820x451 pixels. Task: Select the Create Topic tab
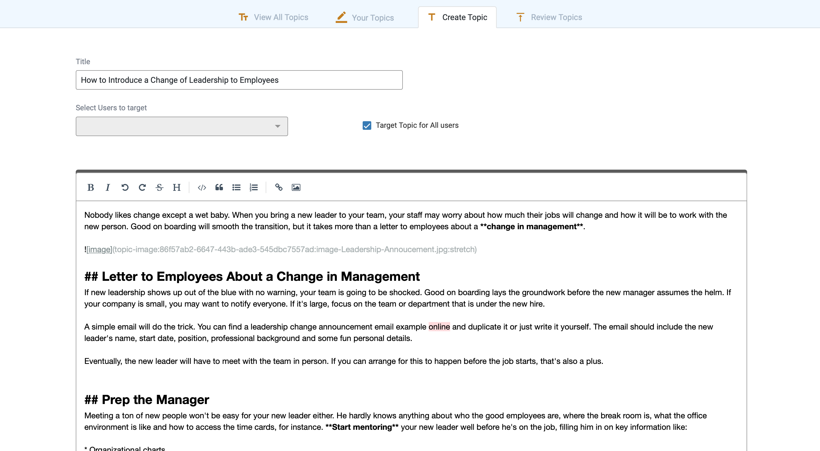[x=457, y=17]
